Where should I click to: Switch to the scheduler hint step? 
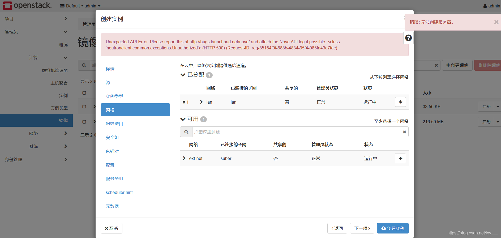(119, 193)
